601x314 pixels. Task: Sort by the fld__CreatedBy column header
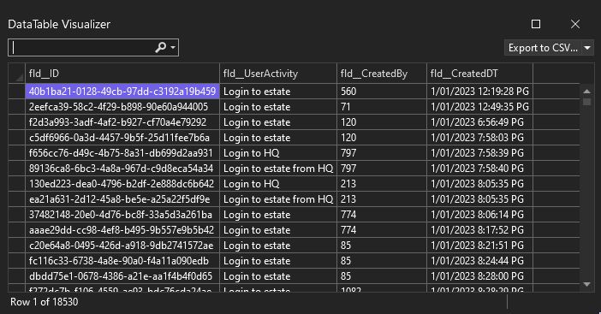point(382,74)
